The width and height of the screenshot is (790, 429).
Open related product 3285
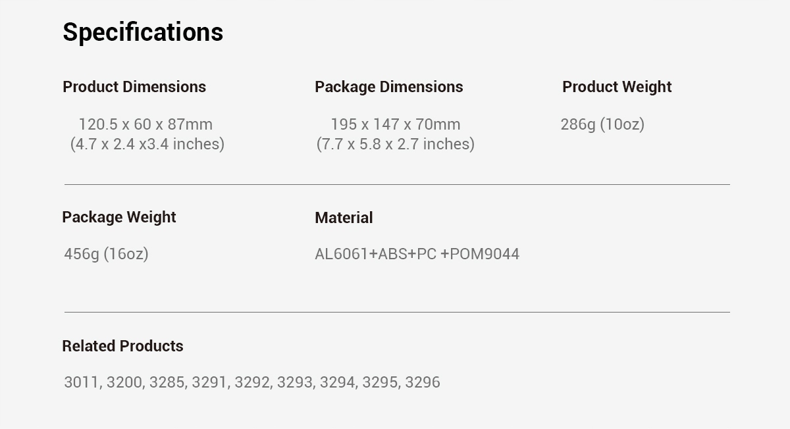[167, 382]
